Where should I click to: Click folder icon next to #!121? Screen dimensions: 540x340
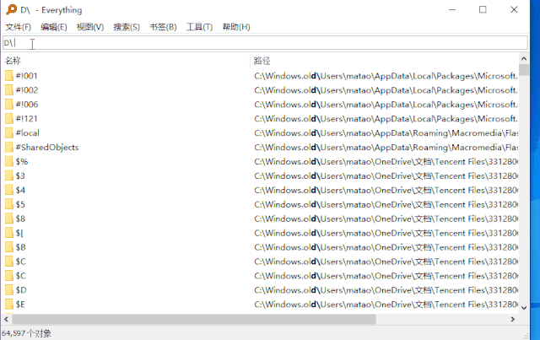(9, 119)
